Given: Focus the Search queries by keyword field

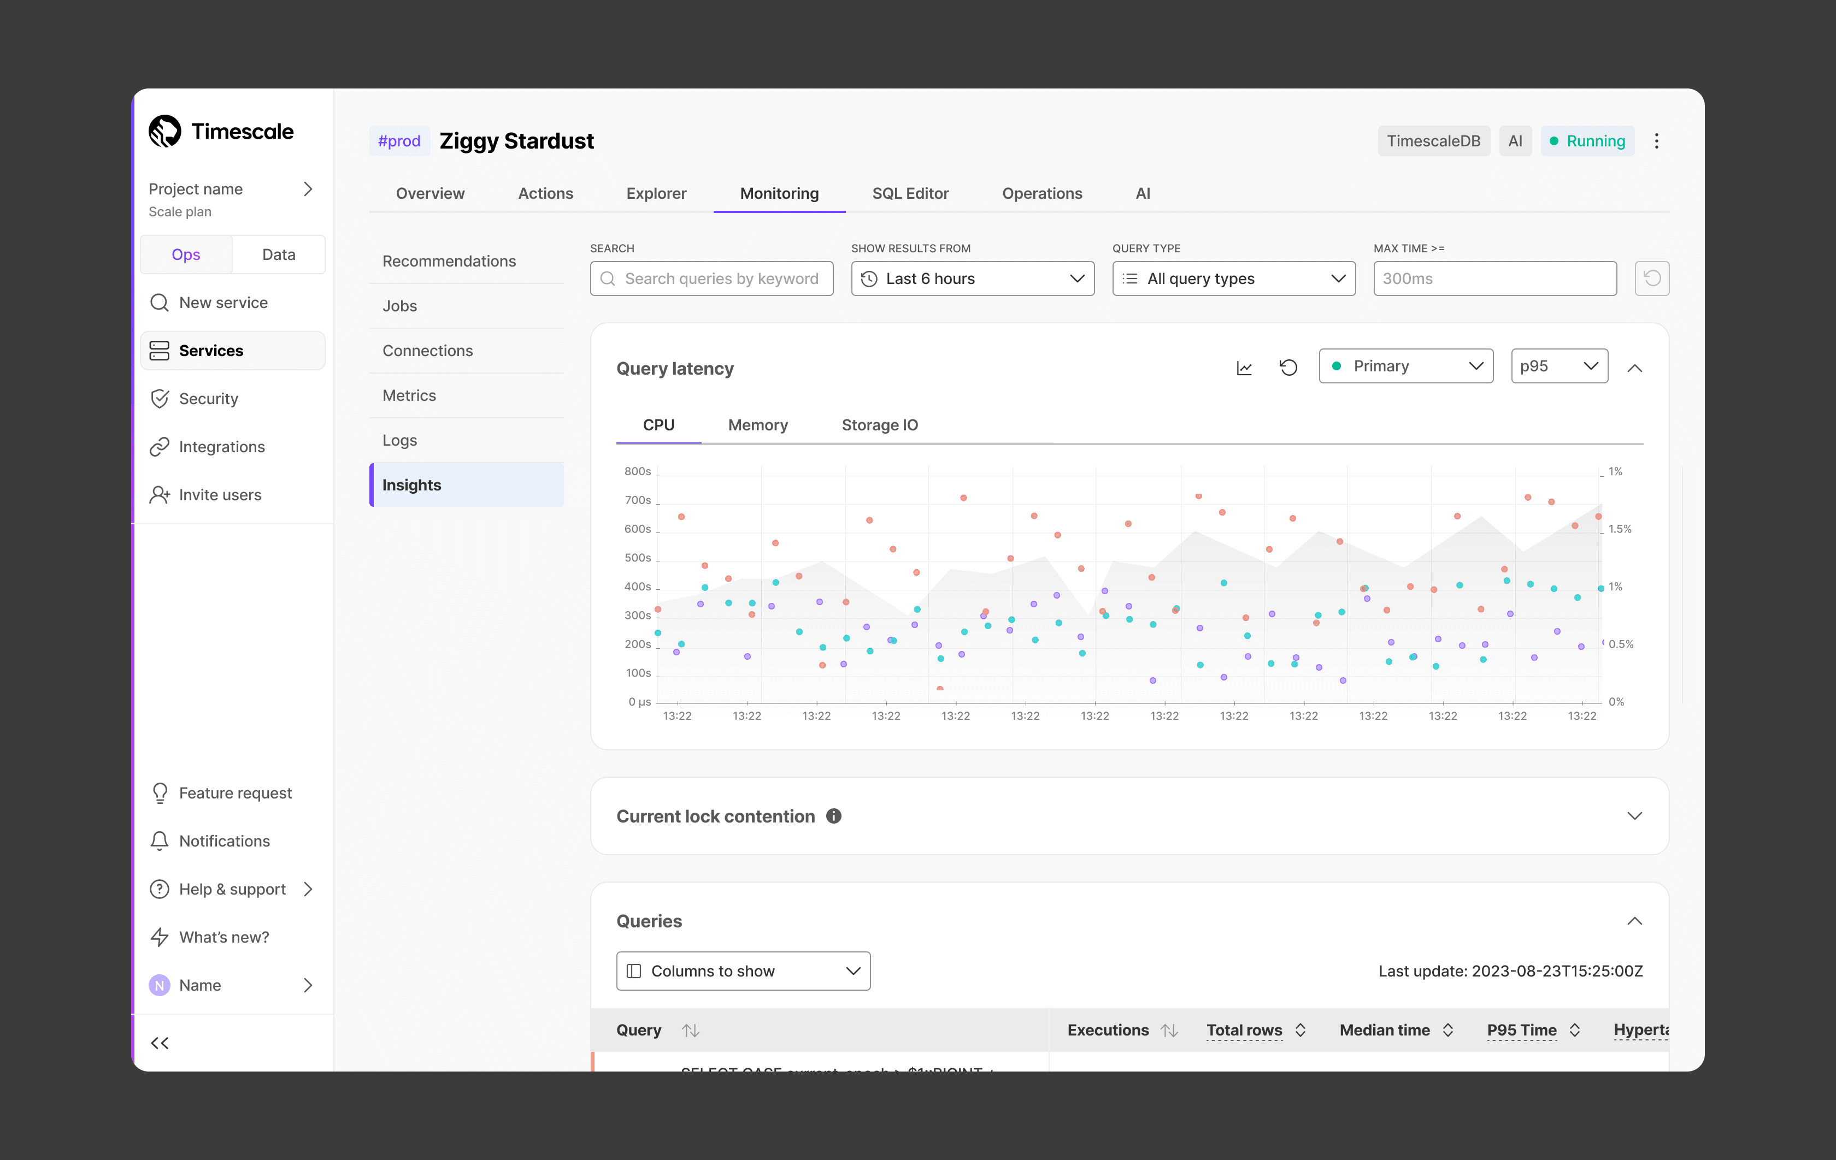Looking at the screenshot, I should pyautogui.click(x=711, y=279).
